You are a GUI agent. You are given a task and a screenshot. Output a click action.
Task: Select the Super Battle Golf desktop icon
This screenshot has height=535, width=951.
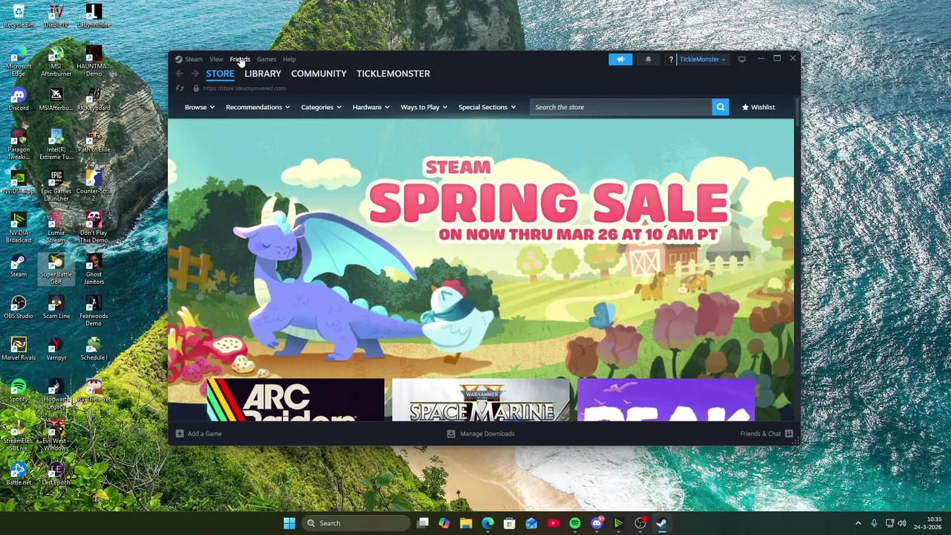(56, 269)
